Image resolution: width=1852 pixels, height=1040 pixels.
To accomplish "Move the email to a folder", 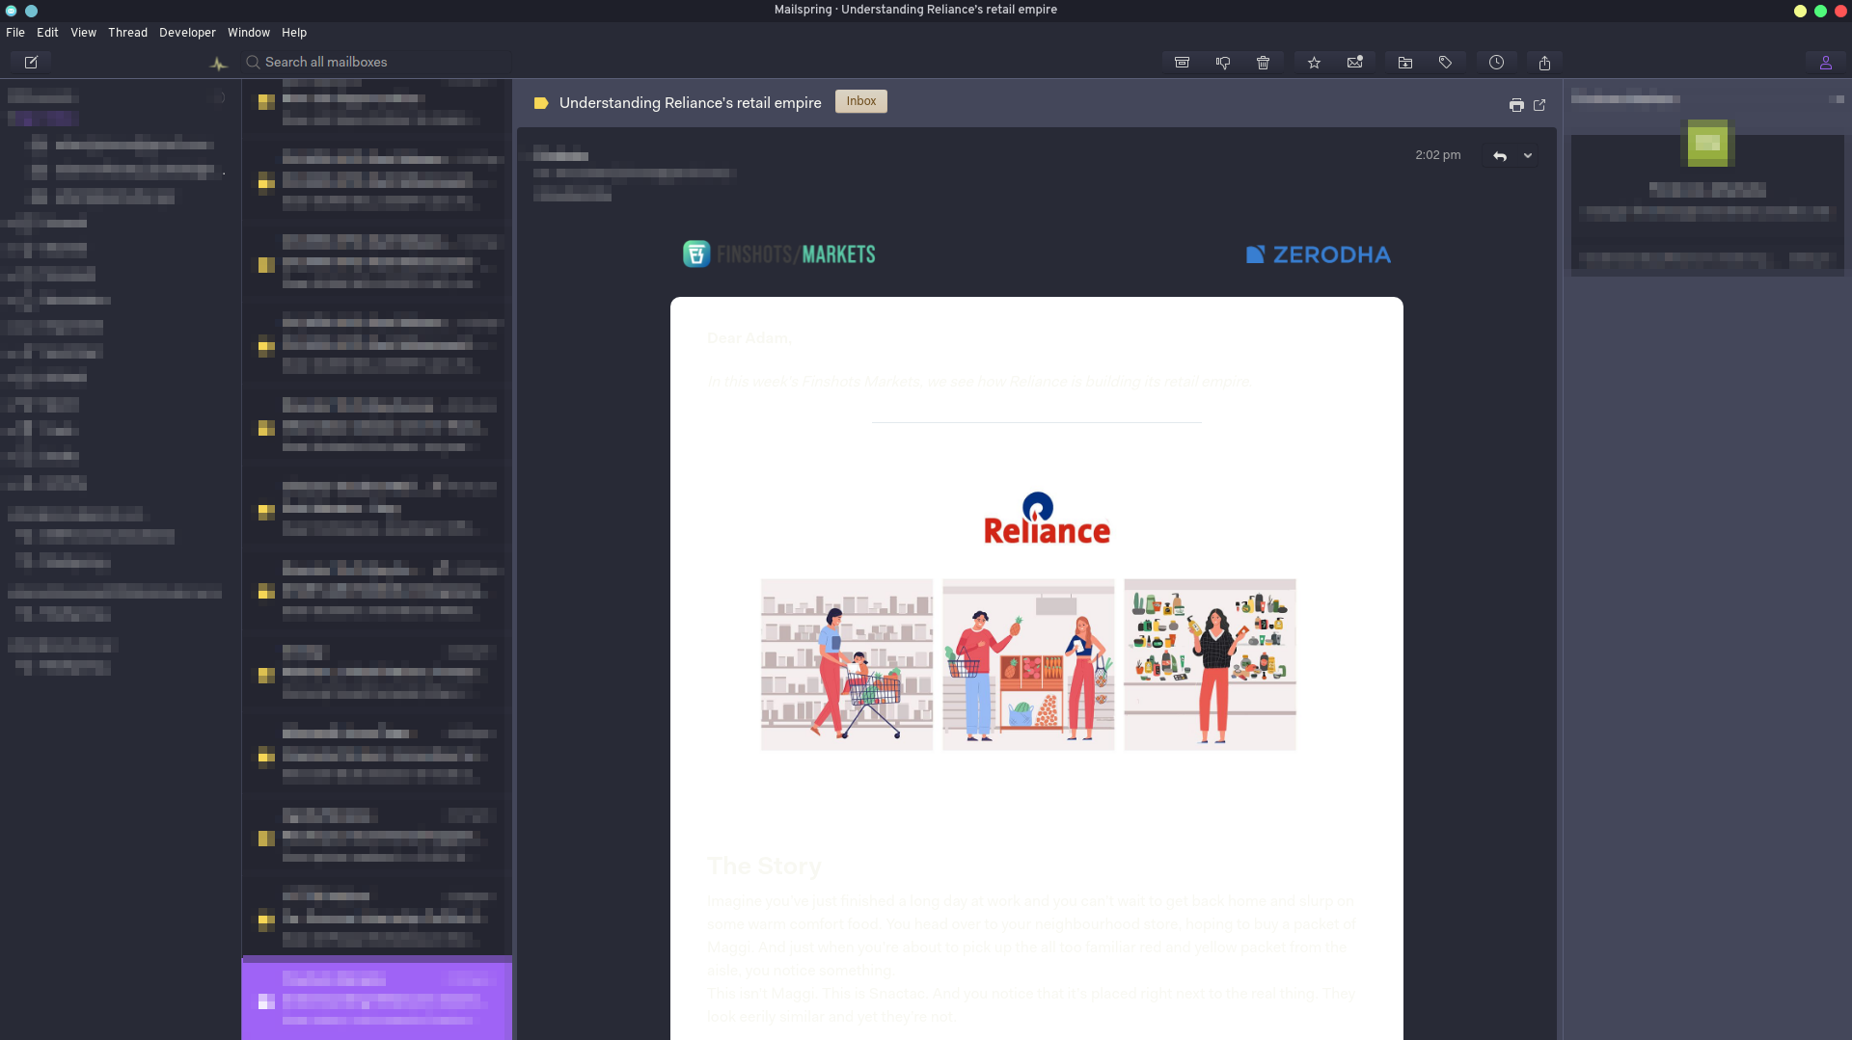I will point(1404,62).
